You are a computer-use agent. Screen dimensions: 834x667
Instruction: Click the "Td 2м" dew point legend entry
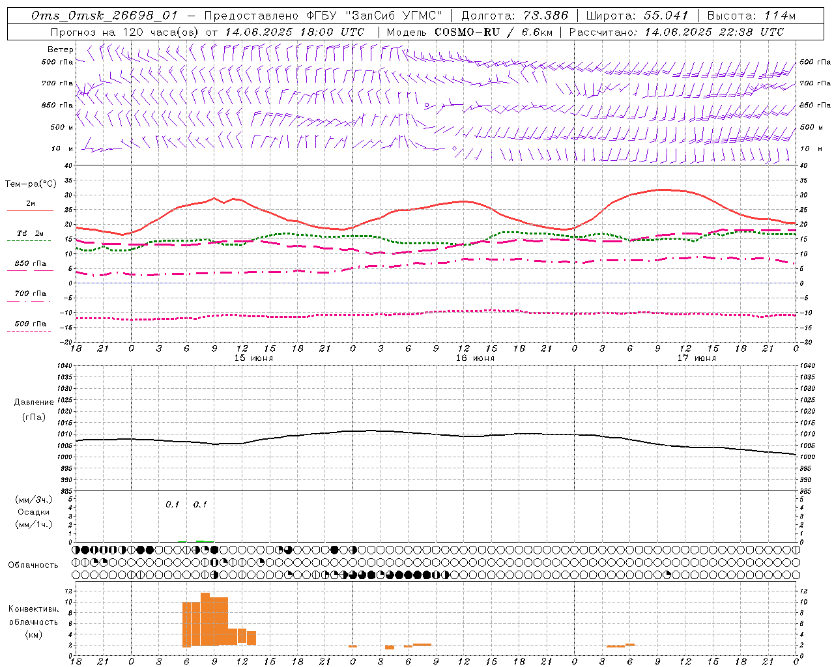point(31,233)
